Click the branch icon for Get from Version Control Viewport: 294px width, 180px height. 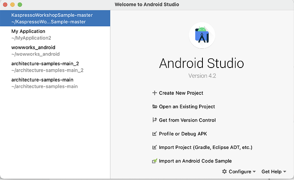coord(155,120)
